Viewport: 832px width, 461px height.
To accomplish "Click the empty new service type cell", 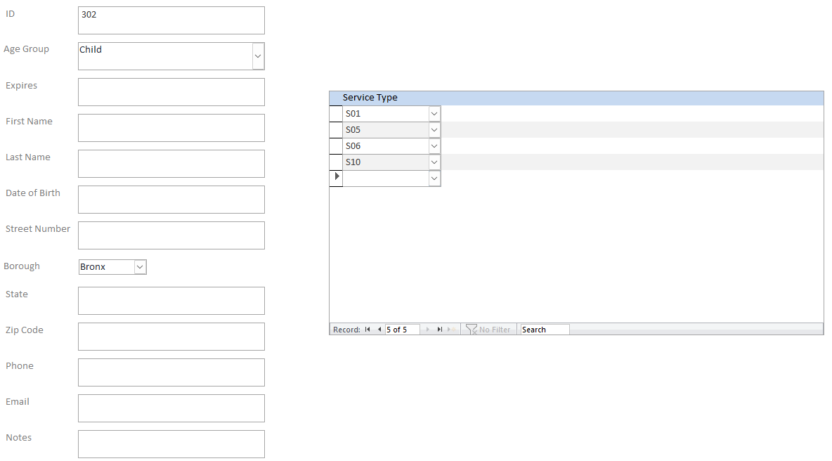I will click(386, 178).
